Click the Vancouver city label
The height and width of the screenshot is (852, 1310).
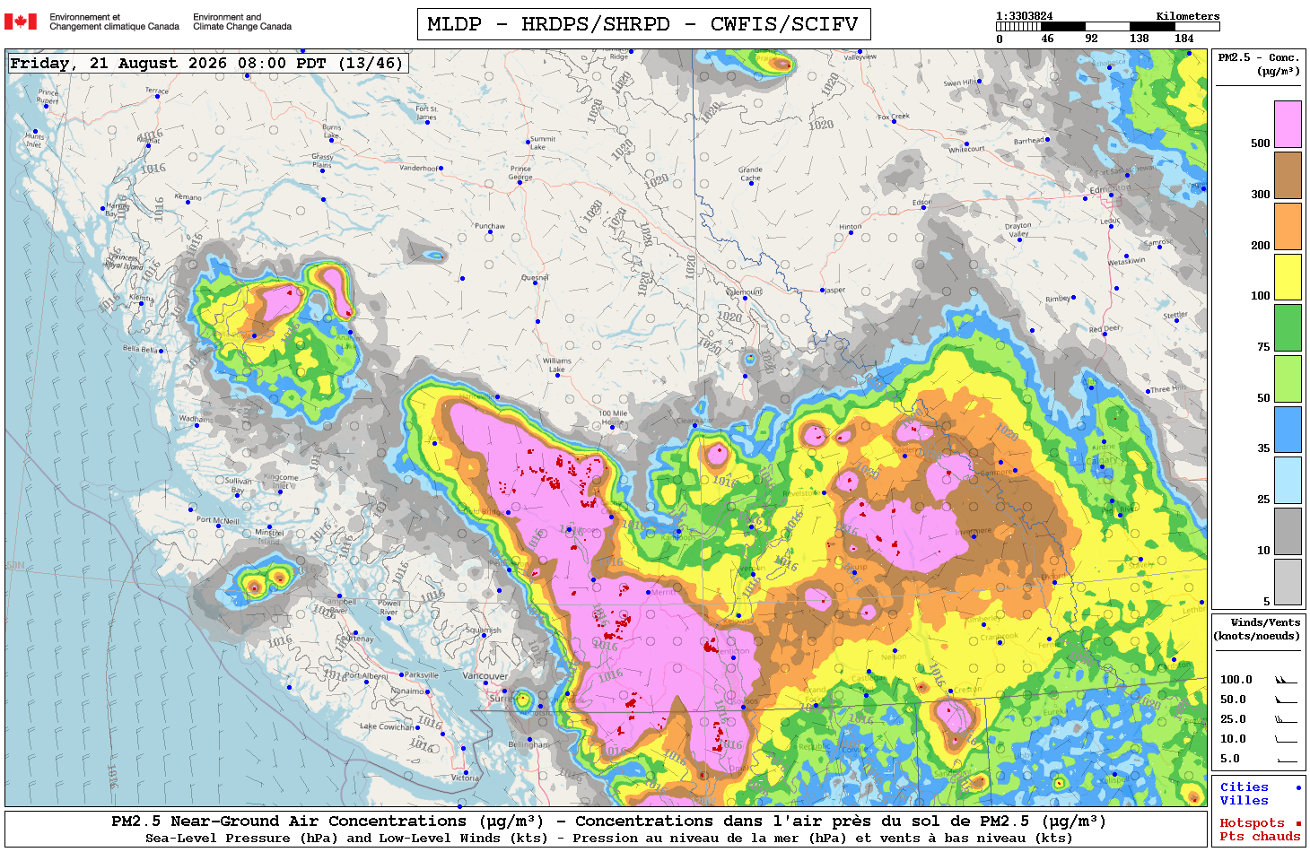point(485,676)
